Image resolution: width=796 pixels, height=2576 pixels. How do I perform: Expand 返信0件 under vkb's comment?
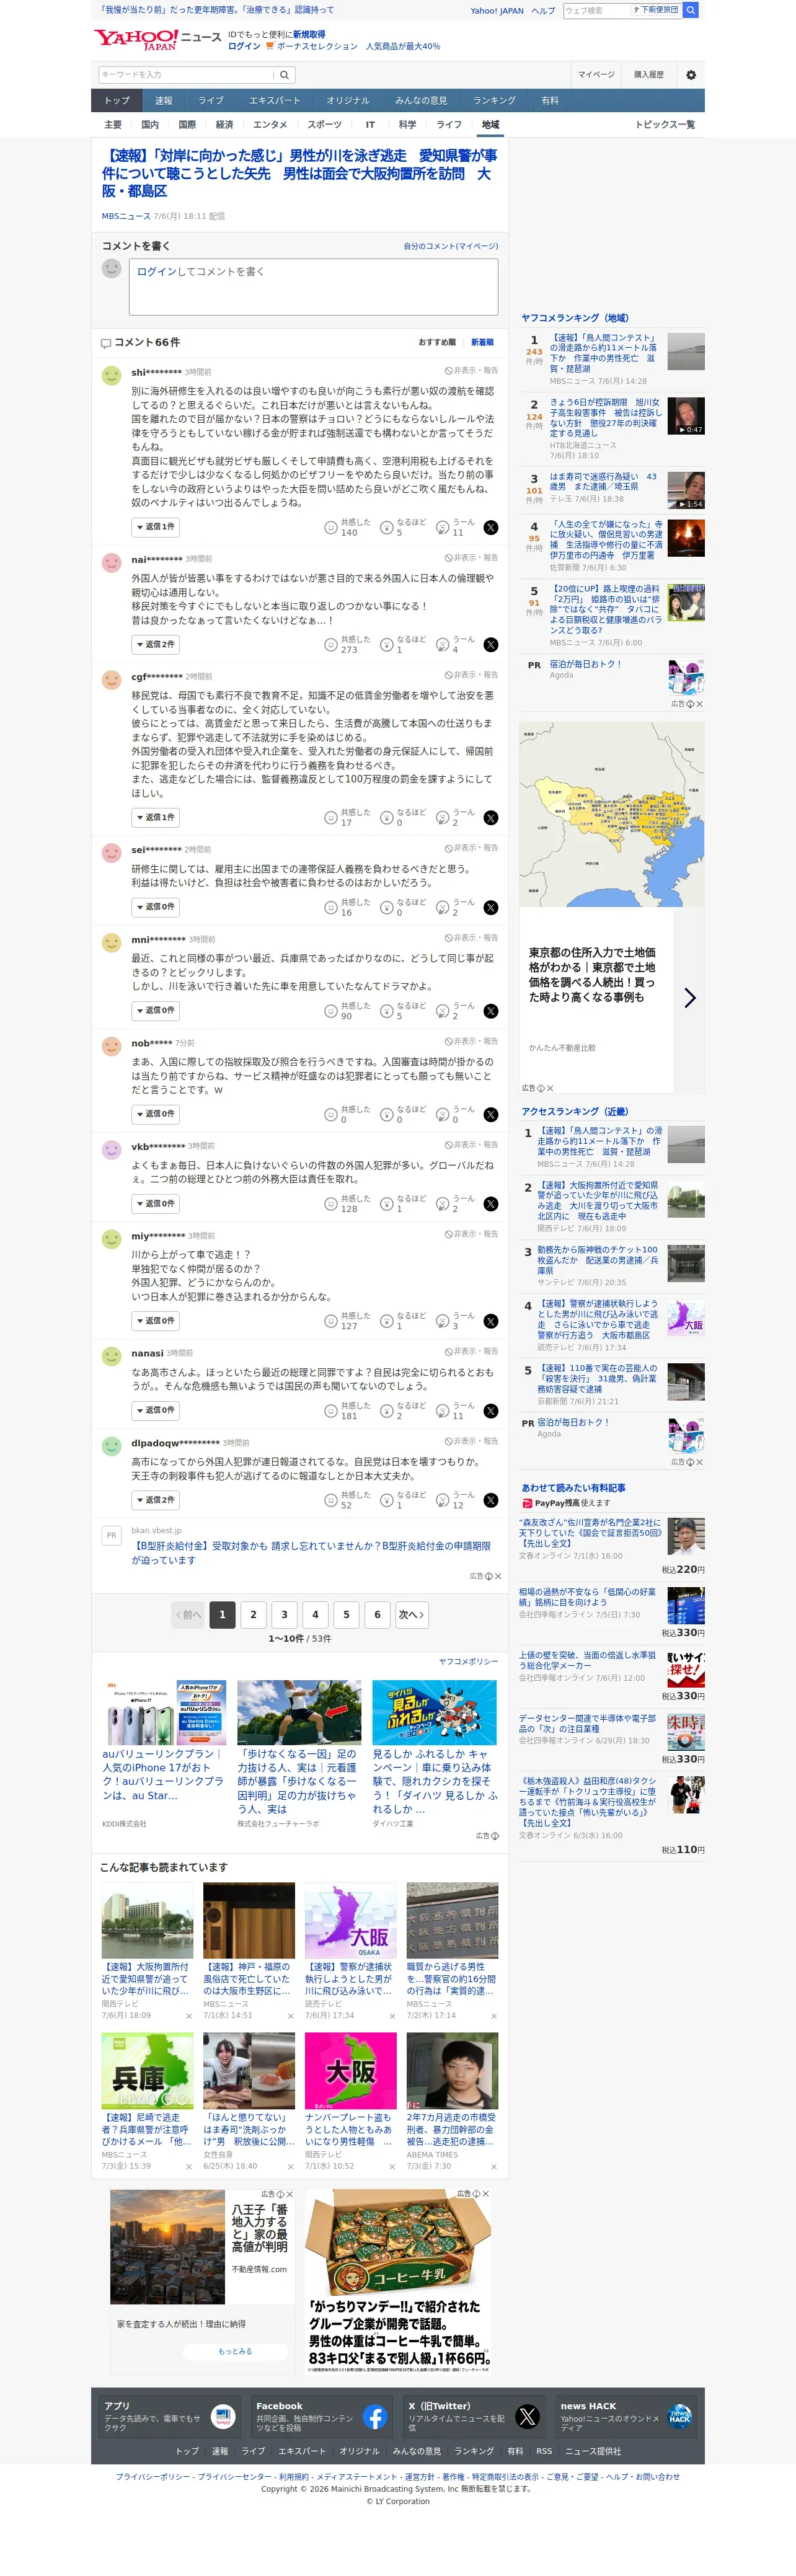155,1204
